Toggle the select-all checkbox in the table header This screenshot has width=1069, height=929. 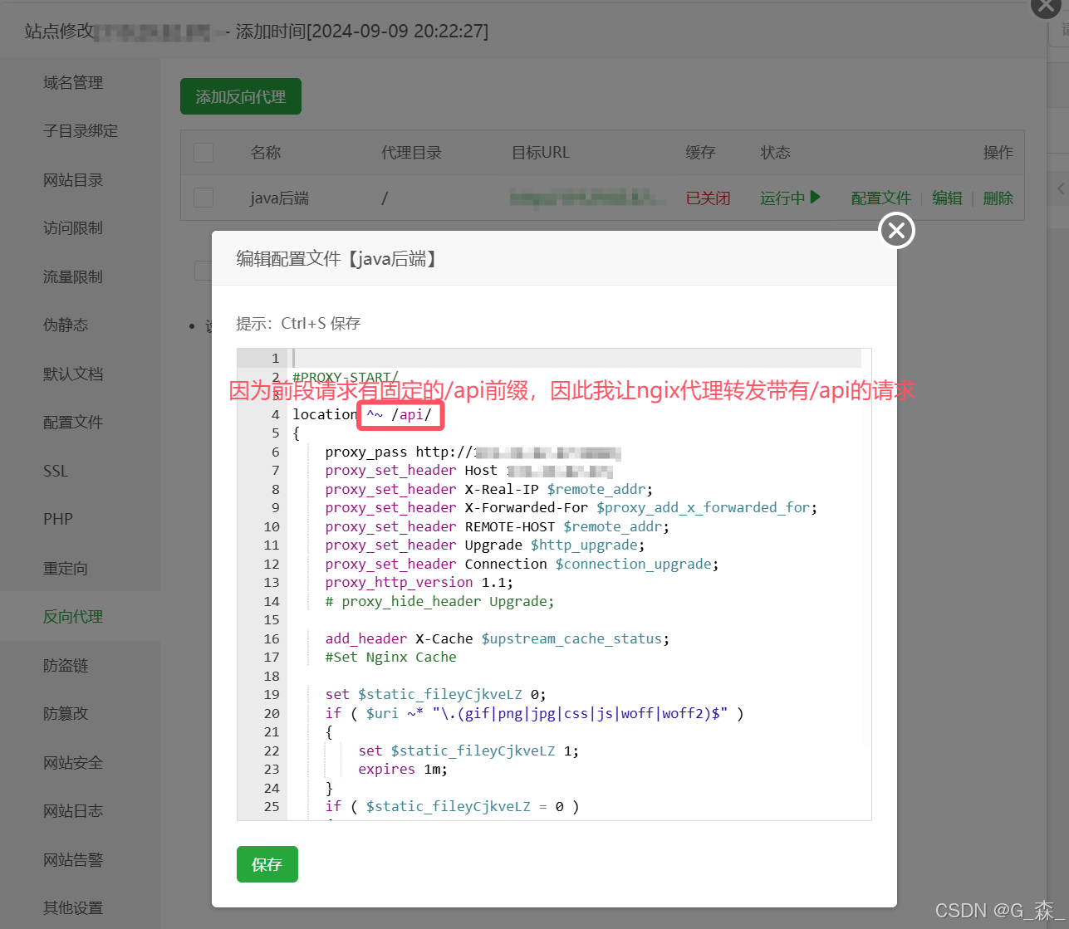(x=204, y=152)
